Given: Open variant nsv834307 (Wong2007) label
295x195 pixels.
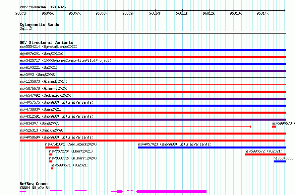Looking at the screenshot, I should click(40, 123).
